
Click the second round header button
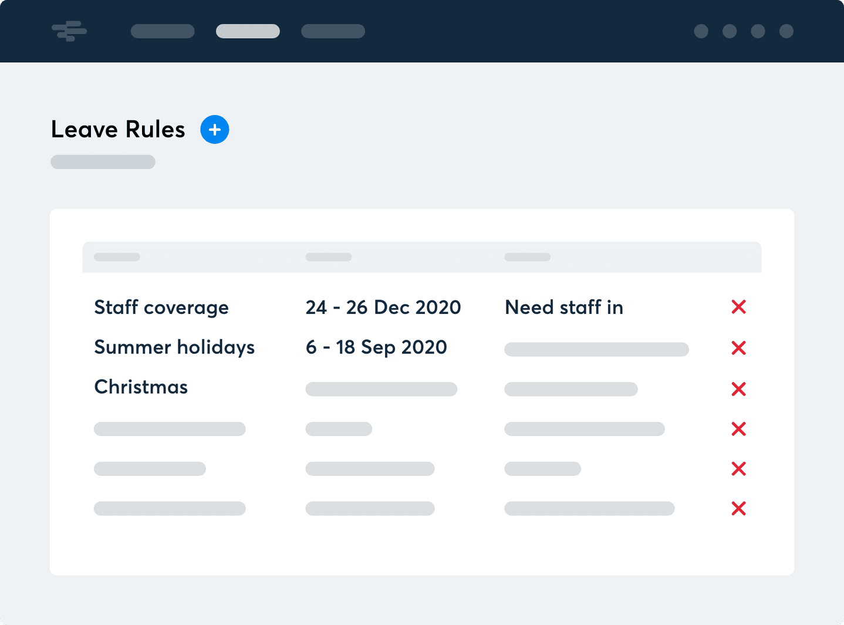pos(730,31)
